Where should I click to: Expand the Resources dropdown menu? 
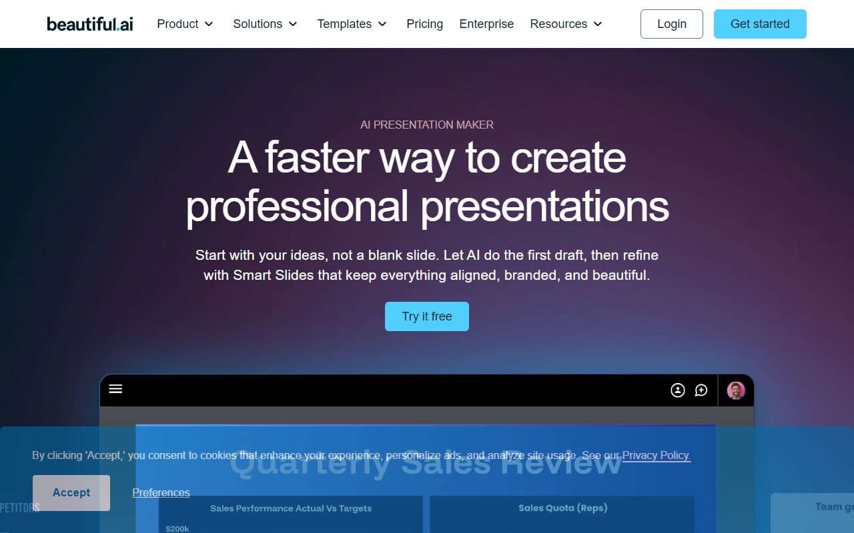tap(566, 24)
